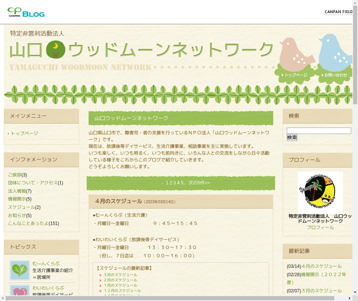Screen dimensions: 358x301
Task: Open the むーんくらぶ leaf thumbnail icon
Action: (x=20, y=270)
